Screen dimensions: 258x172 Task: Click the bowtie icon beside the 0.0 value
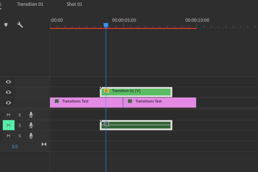pyautogui.click(x=44, y=144)
